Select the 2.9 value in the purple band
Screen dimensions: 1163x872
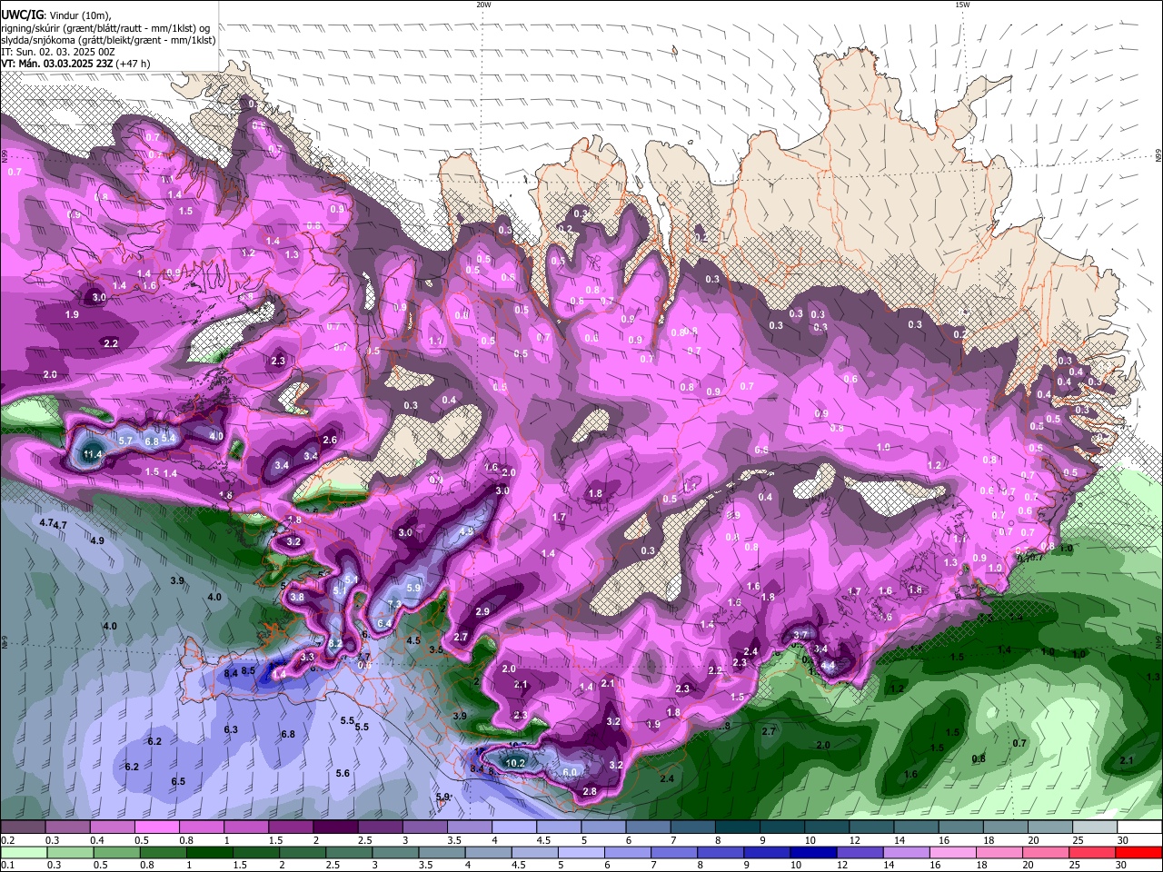[x=482, y=611]
